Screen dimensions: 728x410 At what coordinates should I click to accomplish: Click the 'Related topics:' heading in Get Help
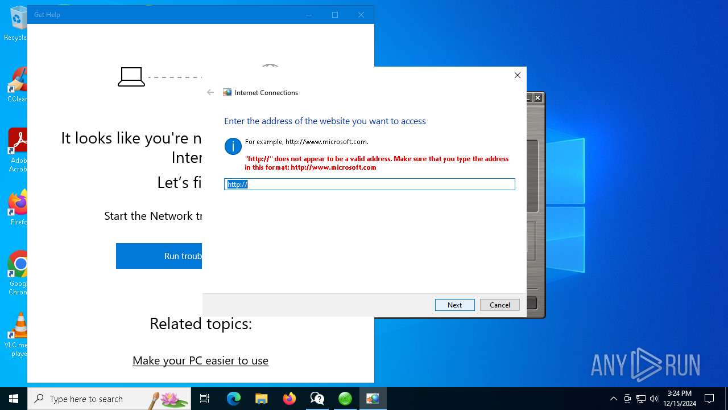click(x=200, y=323)
